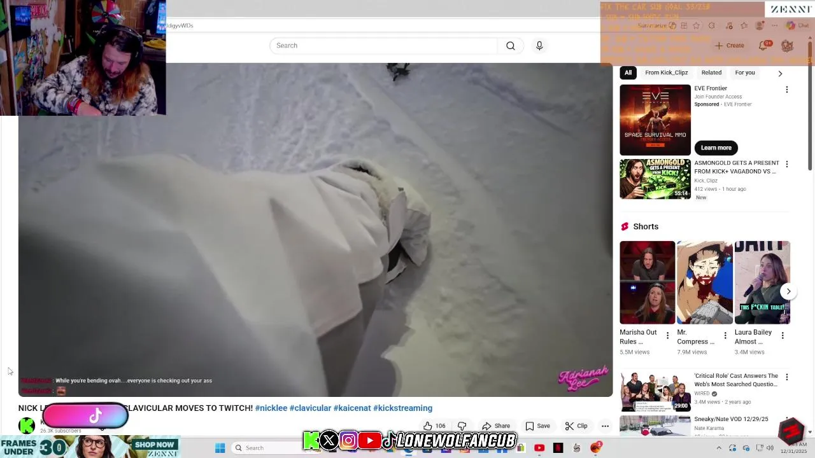The width and height of the screenshot is (815, 458).
Task: Open more actions ellipsis under video
Action: pyautogui.click(x=606, y=426)
